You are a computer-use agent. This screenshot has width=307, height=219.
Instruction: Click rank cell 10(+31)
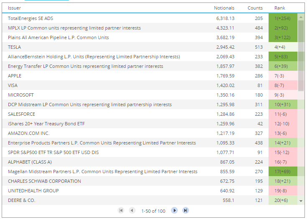pyautogui.click(x=283, y=105)
